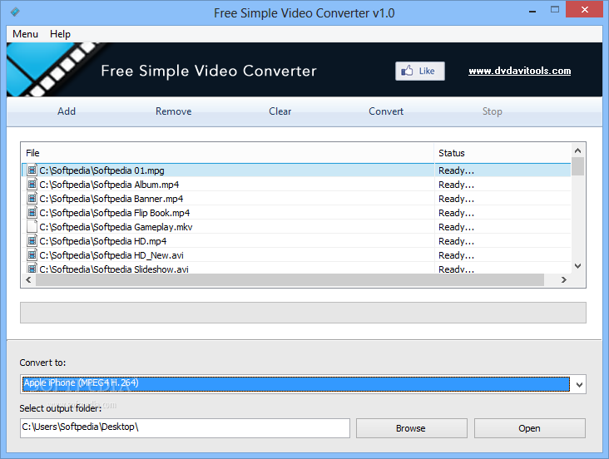Click file icon of Softpedia Flip Book.mp4

pos(32,212)
